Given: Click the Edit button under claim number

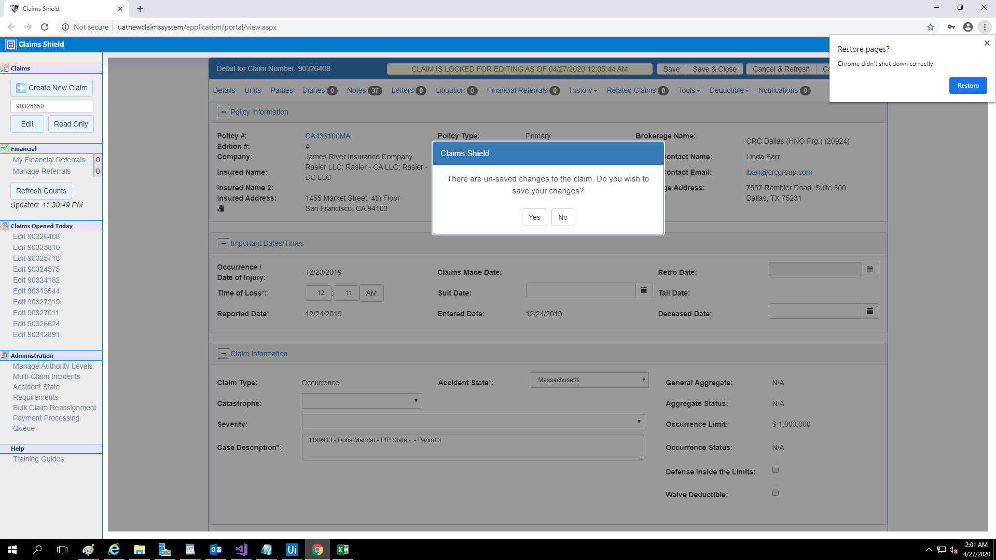Looking at the screenshot, I should click(x=27, y=124).
